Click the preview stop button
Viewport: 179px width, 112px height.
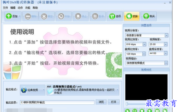[x=142, y=110]
